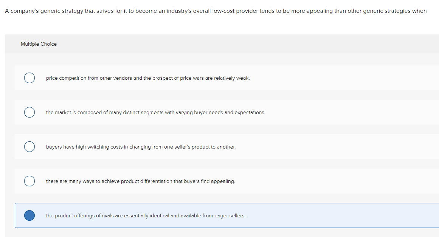Choose the answer mentioning varying buyer needs
Screen dimensions: 439x237
(155, 112)
